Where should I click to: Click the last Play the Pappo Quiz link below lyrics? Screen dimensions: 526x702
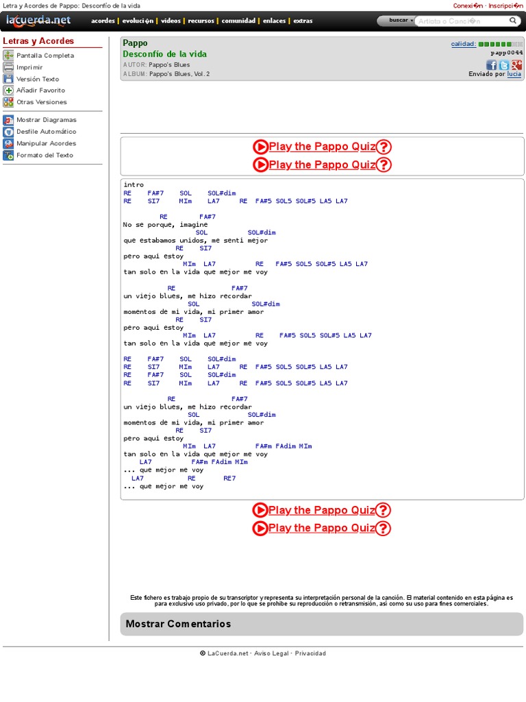click(x=322, y=529)
